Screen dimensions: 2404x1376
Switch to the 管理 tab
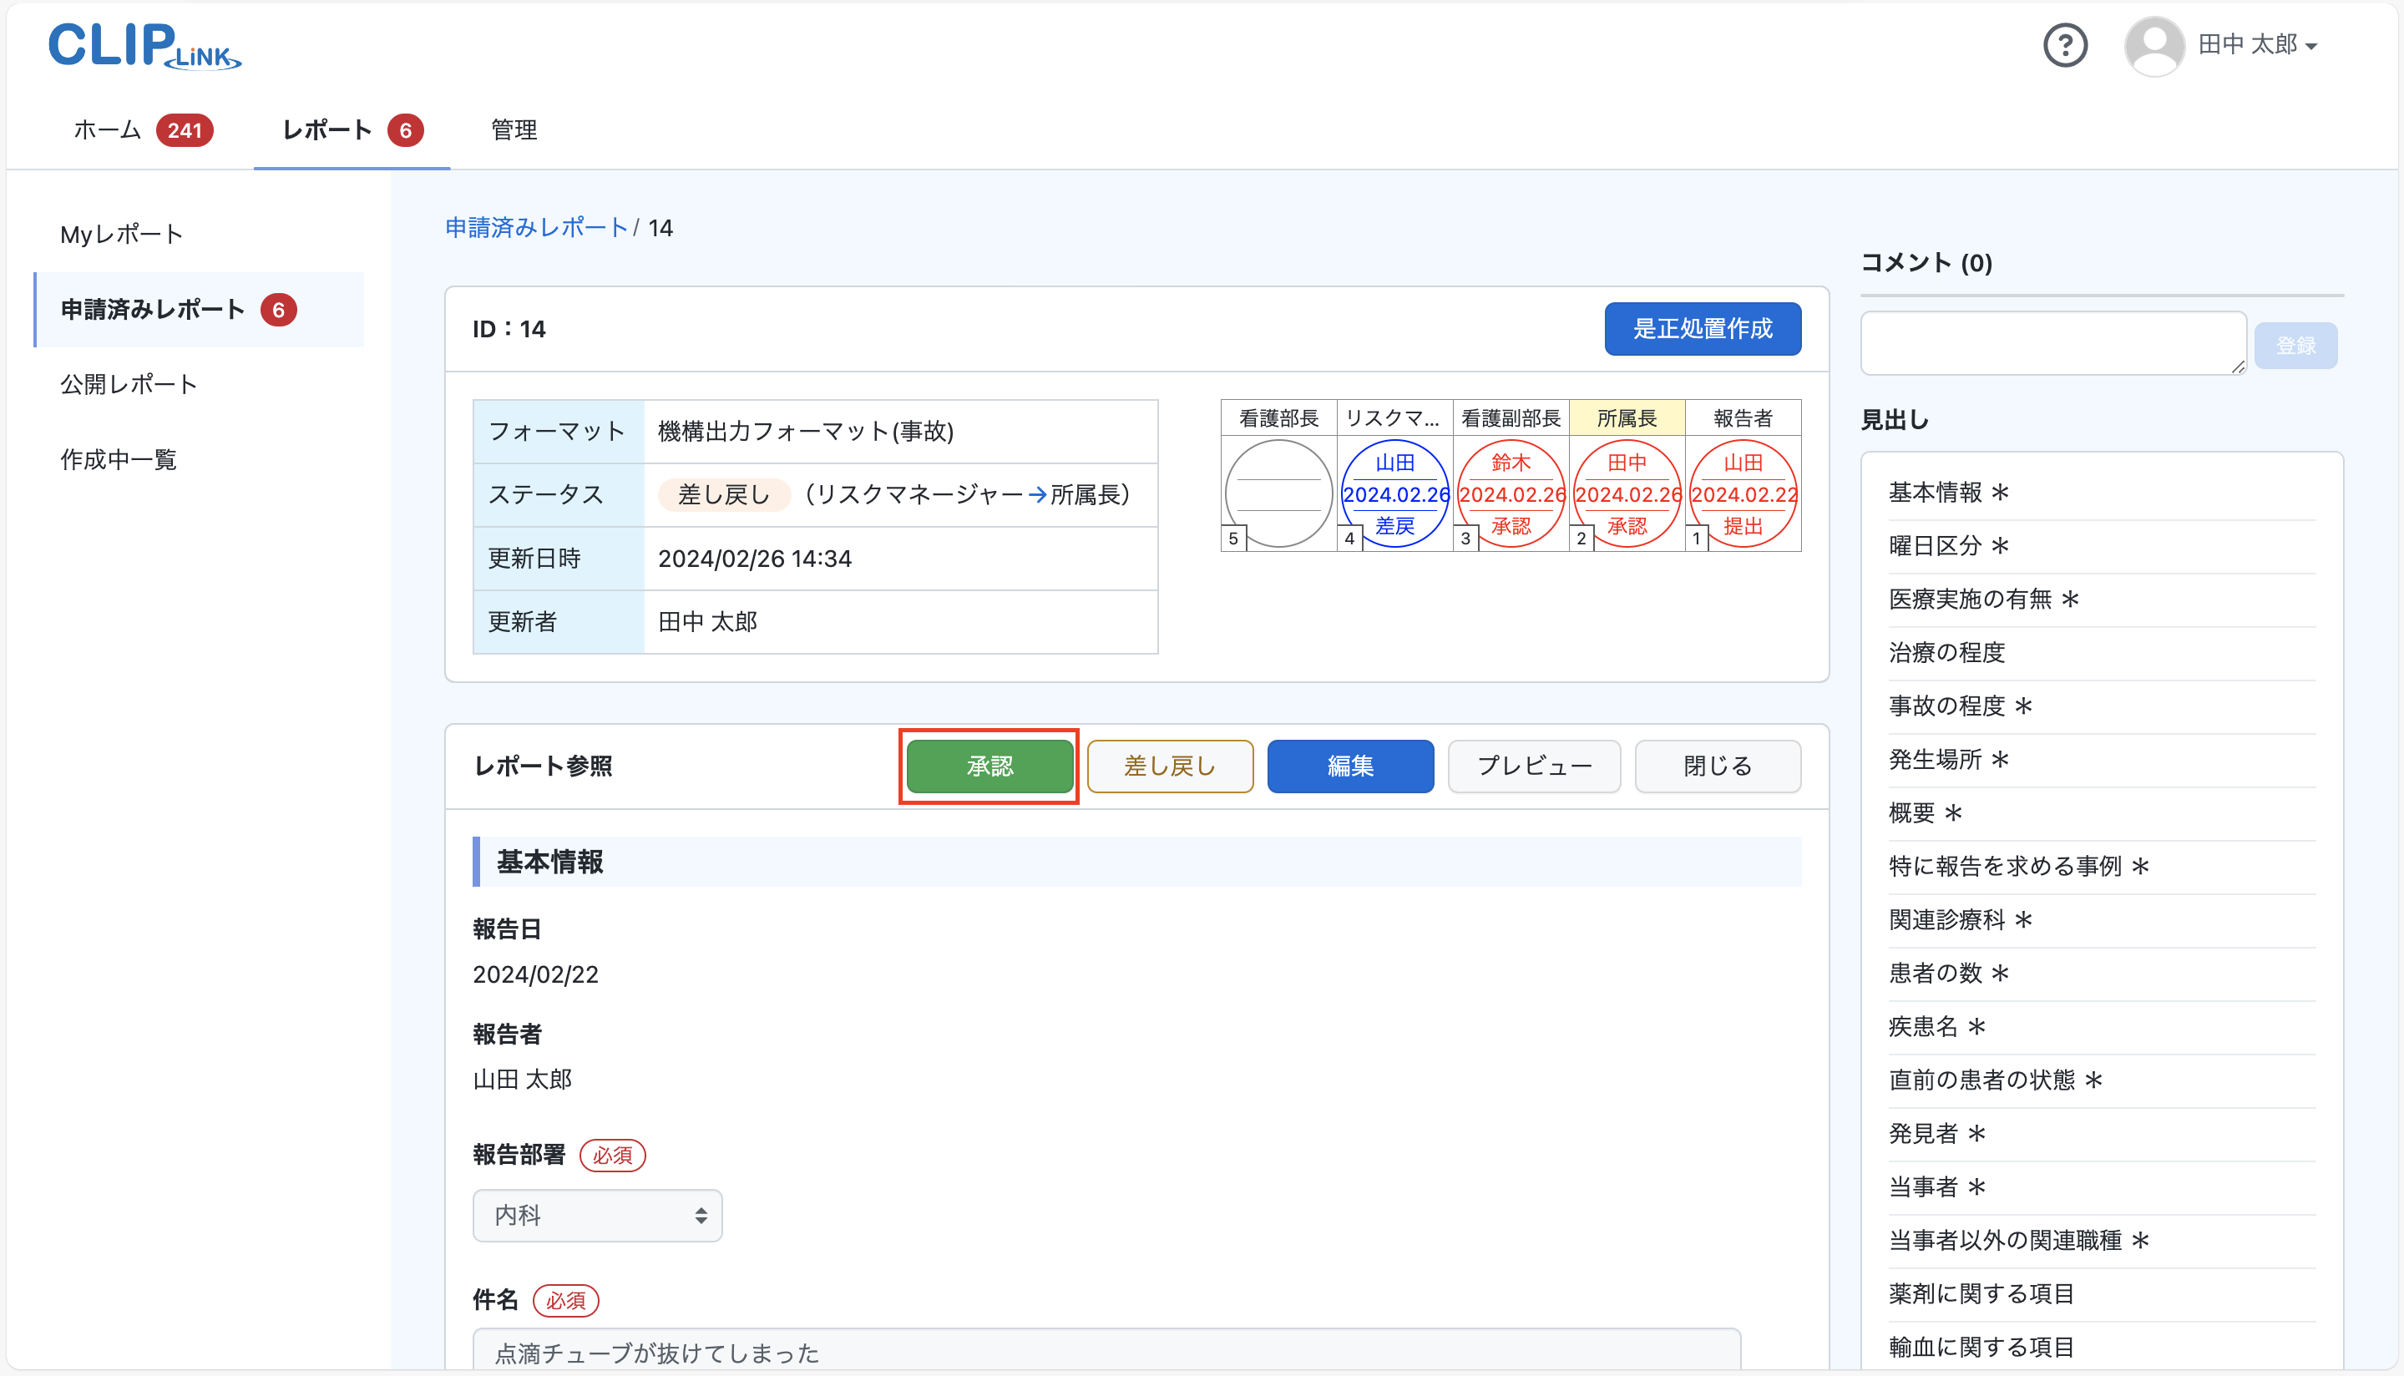[x=514, y=130]
